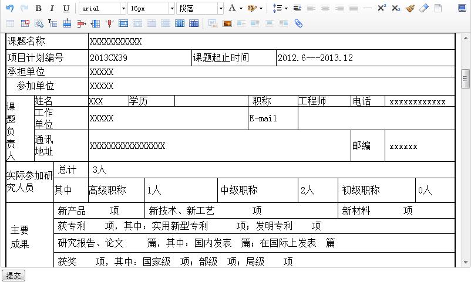Open the font color picker arrow

(241, 8)
